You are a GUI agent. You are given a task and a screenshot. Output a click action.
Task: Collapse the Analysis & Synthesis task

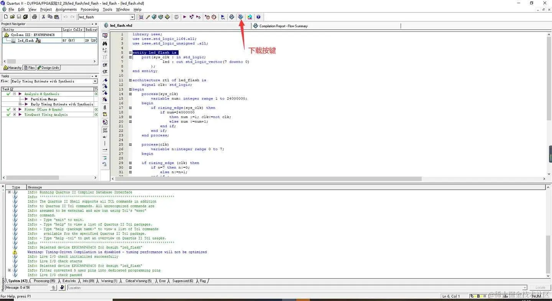click(x=15, y=94)
